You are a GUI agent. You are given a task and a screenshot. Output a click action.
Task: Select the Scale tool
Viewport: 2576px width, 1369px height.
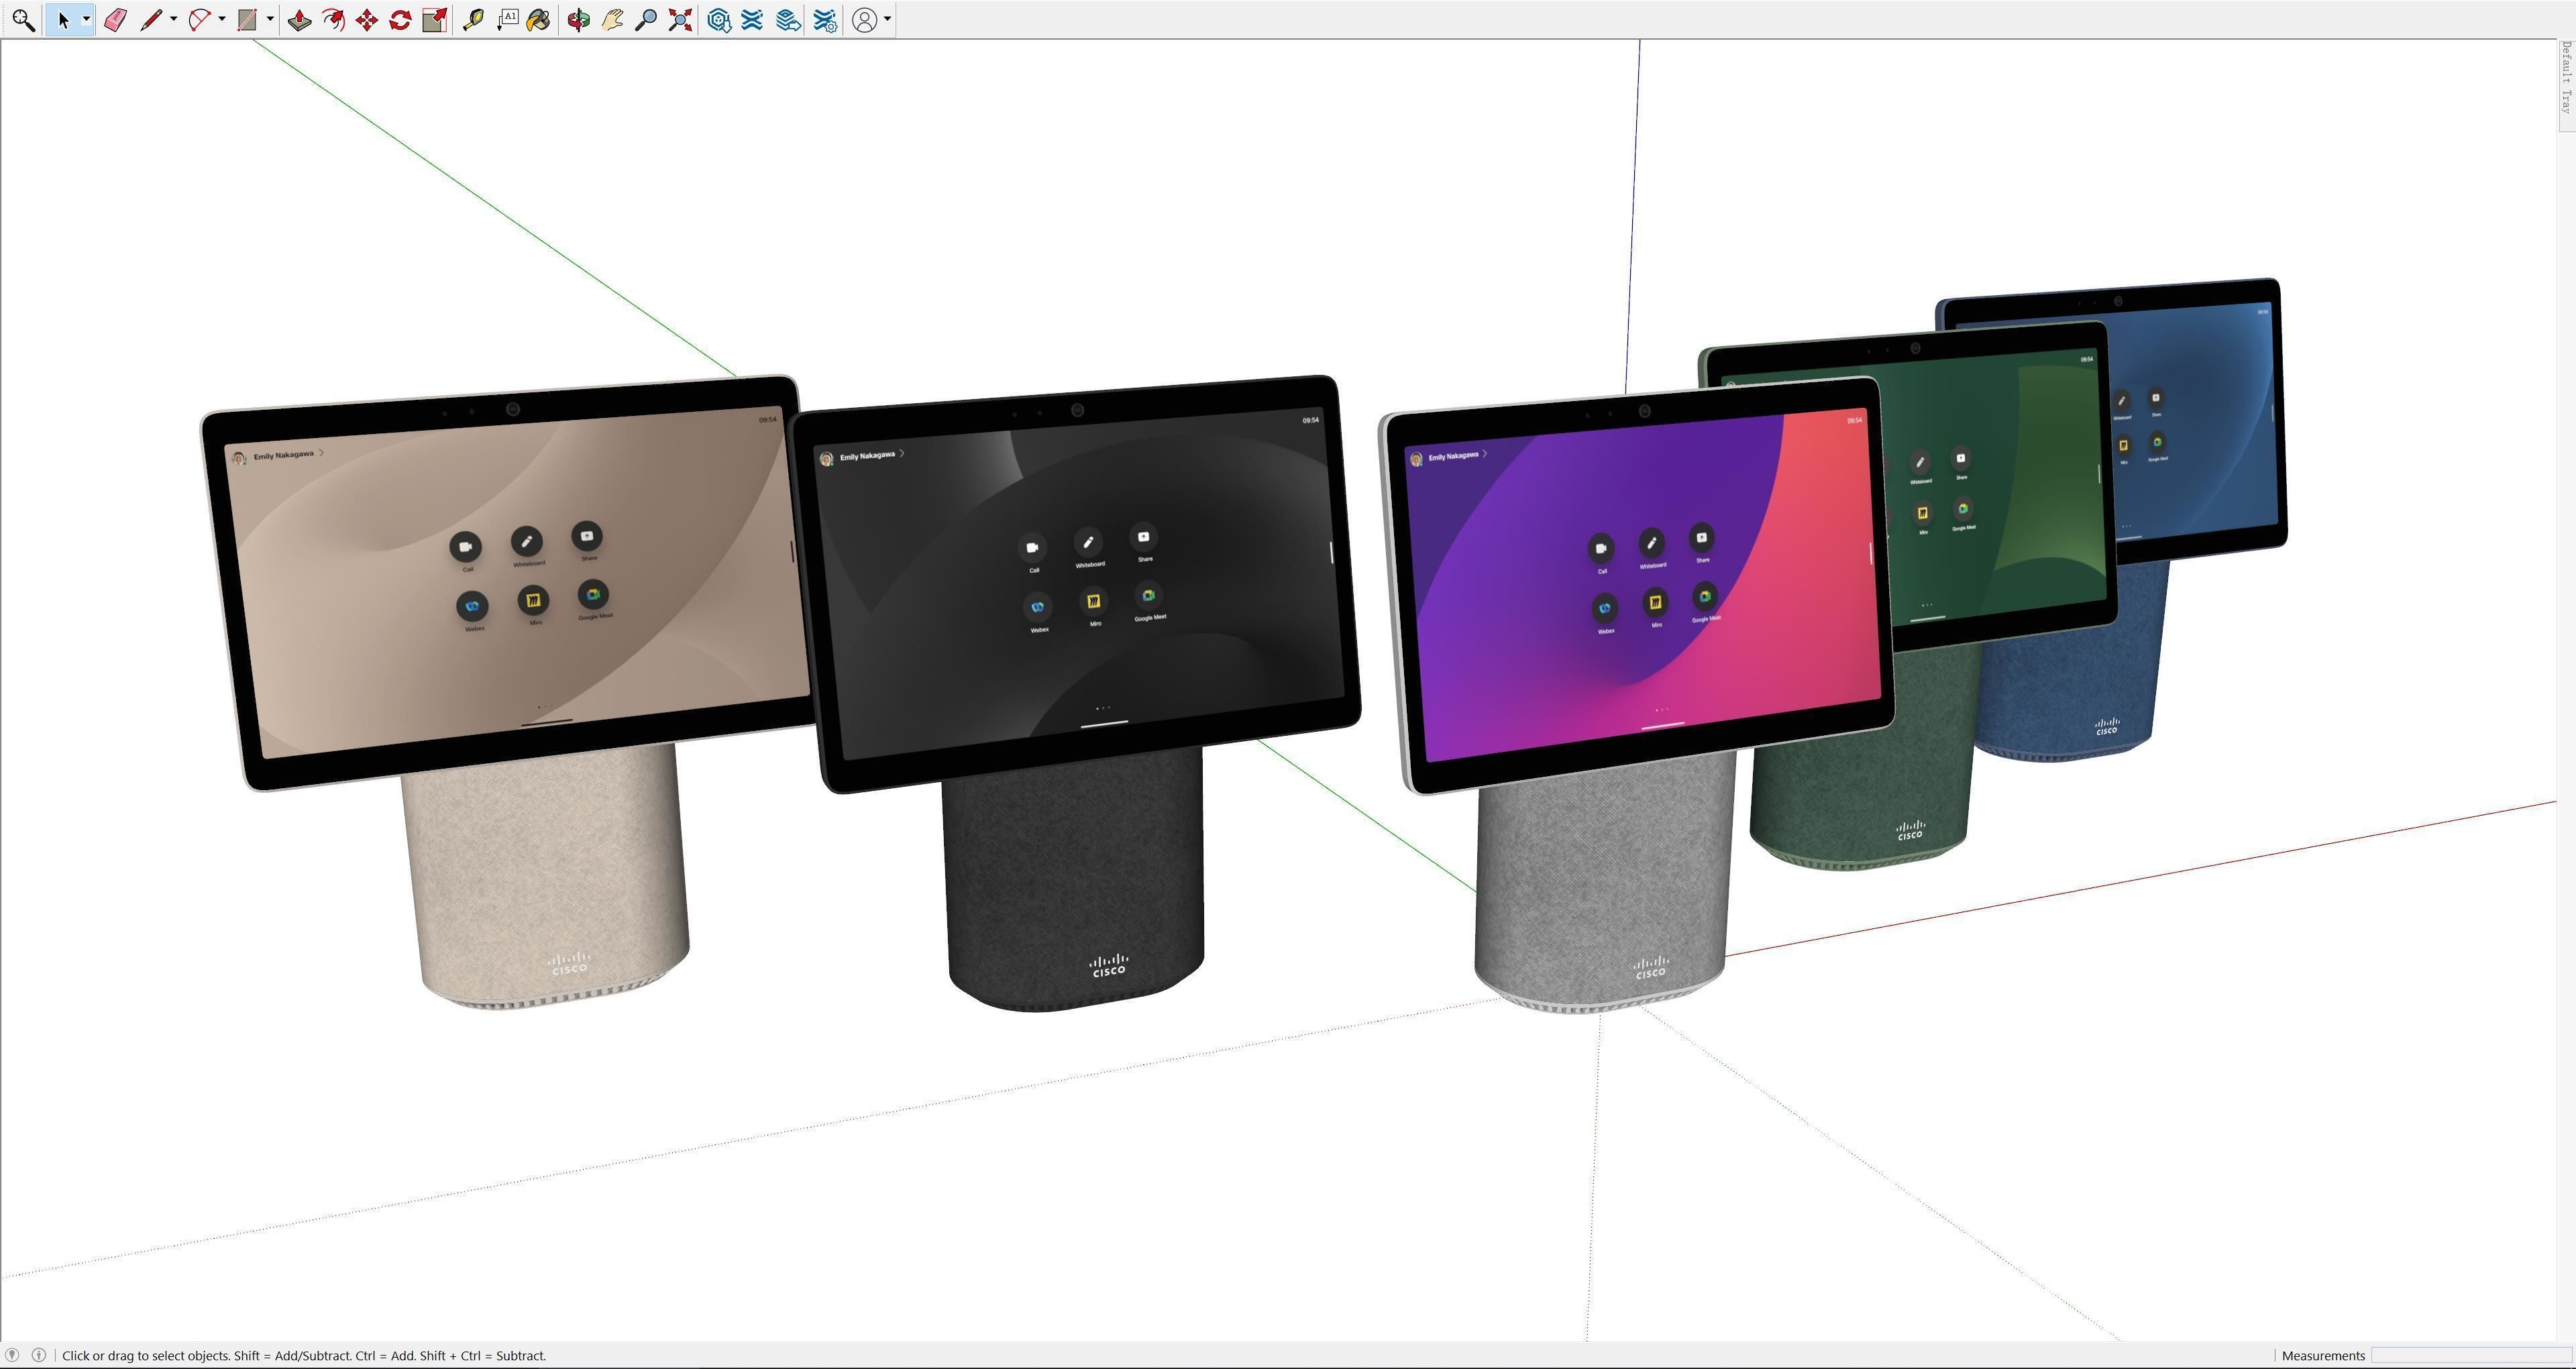433,19
